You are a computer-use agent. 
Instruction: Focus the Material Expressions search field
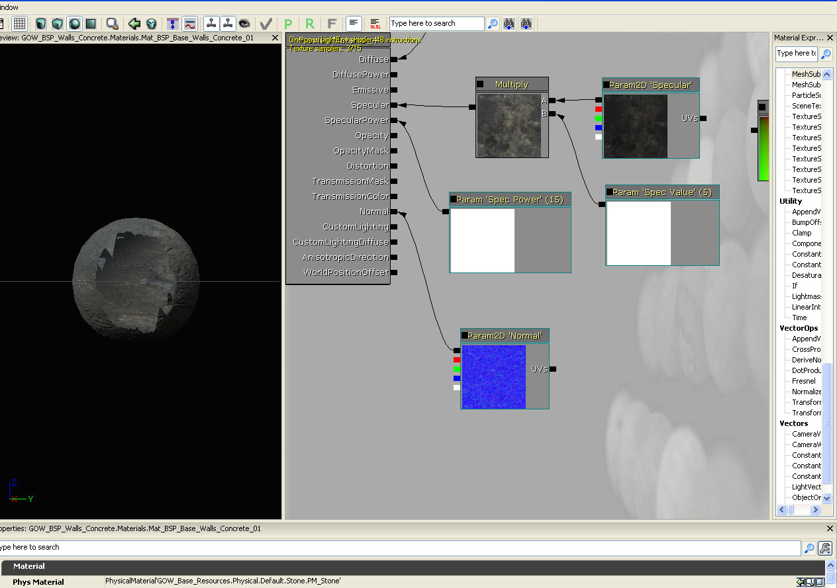point(797,54)
